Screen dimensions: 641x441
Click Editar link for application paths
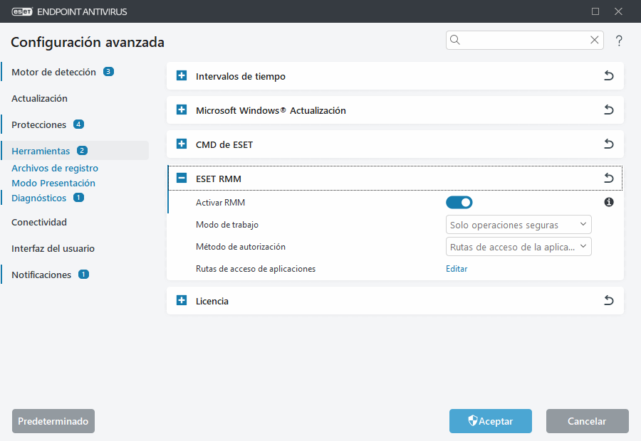click(x=457, y=269)
